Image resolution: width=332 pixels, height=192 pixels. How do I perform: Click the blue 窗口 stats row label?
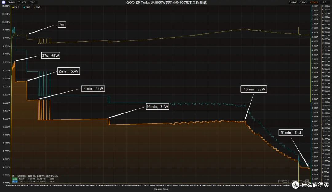(14, 182)
